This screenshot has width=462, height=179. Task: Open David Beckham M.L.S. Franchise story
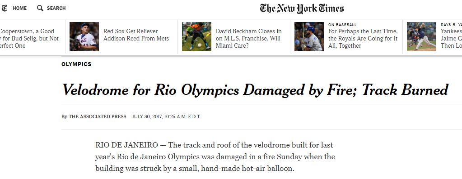point(249,38)
